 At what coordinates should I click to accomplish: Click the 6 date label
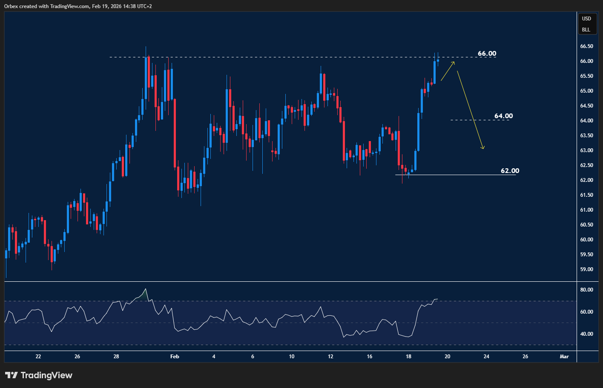coord(253,357)
